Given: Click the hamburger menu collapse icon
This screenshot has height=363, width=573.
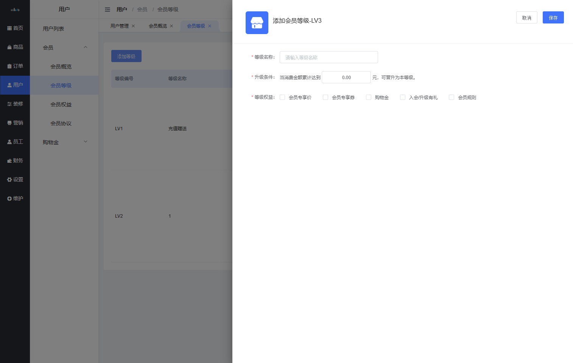Looking at the screenshot, I should click(x=107, y=9).
